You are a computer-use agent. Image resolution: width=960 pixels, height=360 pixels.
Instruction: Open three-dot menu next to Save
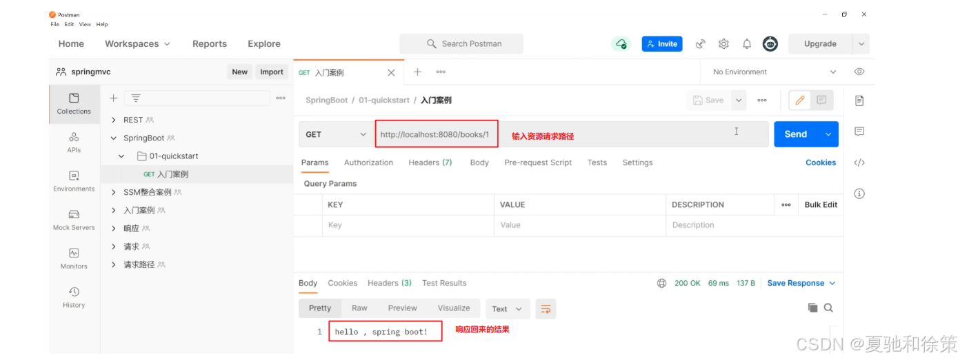[762, 100]
